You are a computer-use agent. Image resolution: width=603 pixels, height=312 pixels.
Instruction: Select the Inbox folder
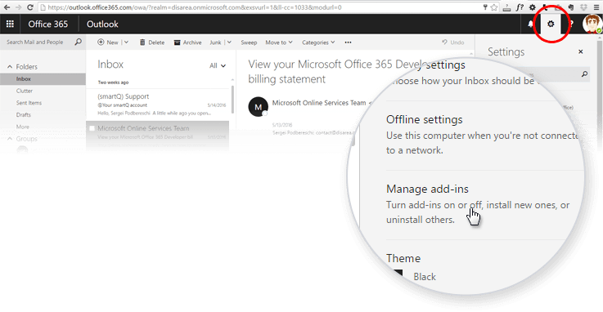43,78
